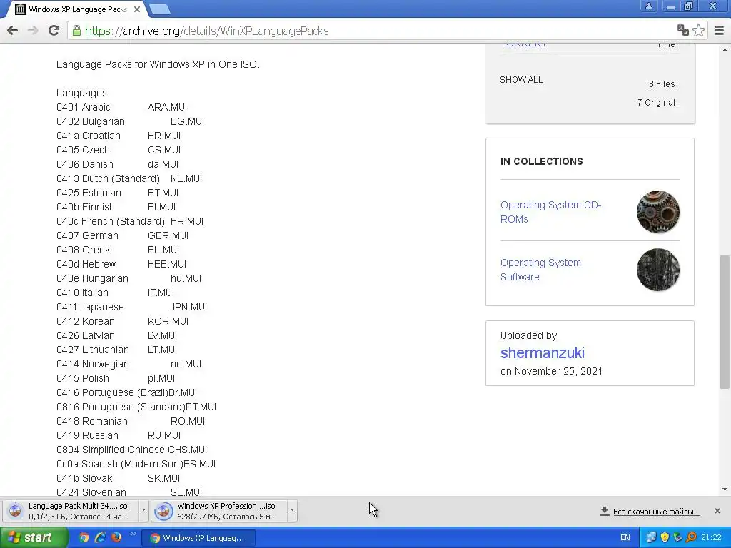The width and height of the screenshot is (731, 548).
Task: Expand Language Pack Multi download options arrow
Action: click(143, 510)
